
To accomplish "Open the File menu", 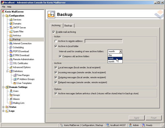I will [4, 7].
